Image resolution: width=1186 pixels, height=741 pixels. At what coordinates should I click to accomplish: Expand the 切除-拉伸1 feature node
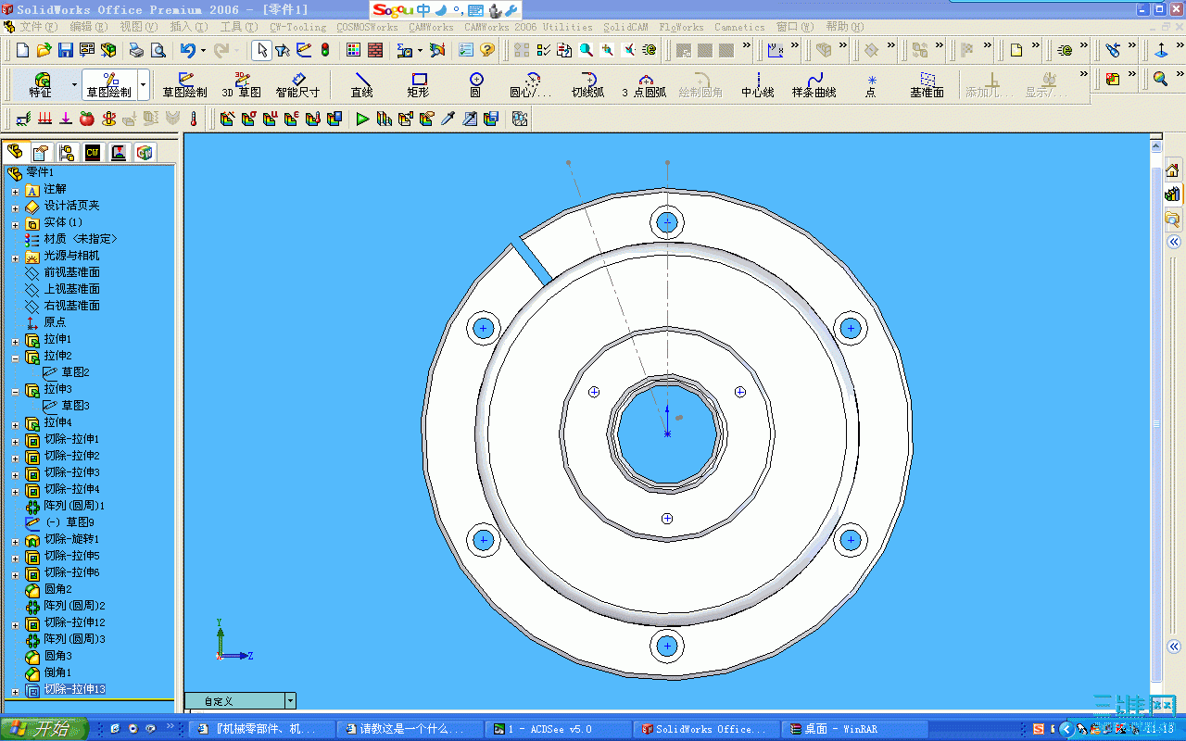pos(15,440)
